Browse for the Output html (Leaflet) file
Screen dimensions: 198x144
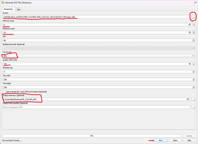pos(193,107)
